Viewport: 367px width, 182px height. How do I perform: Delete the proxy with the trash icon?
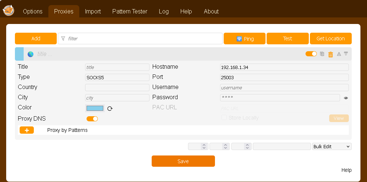coord(331,54)
